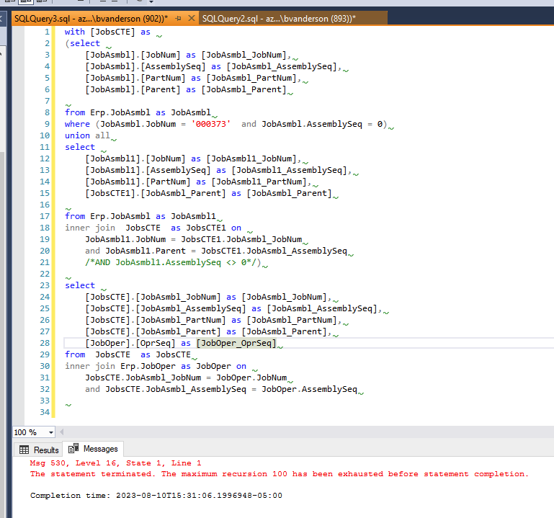This screenshot has width=554, height=518.
Task: Click line number 34 in the margin
Action: (45, 412)
